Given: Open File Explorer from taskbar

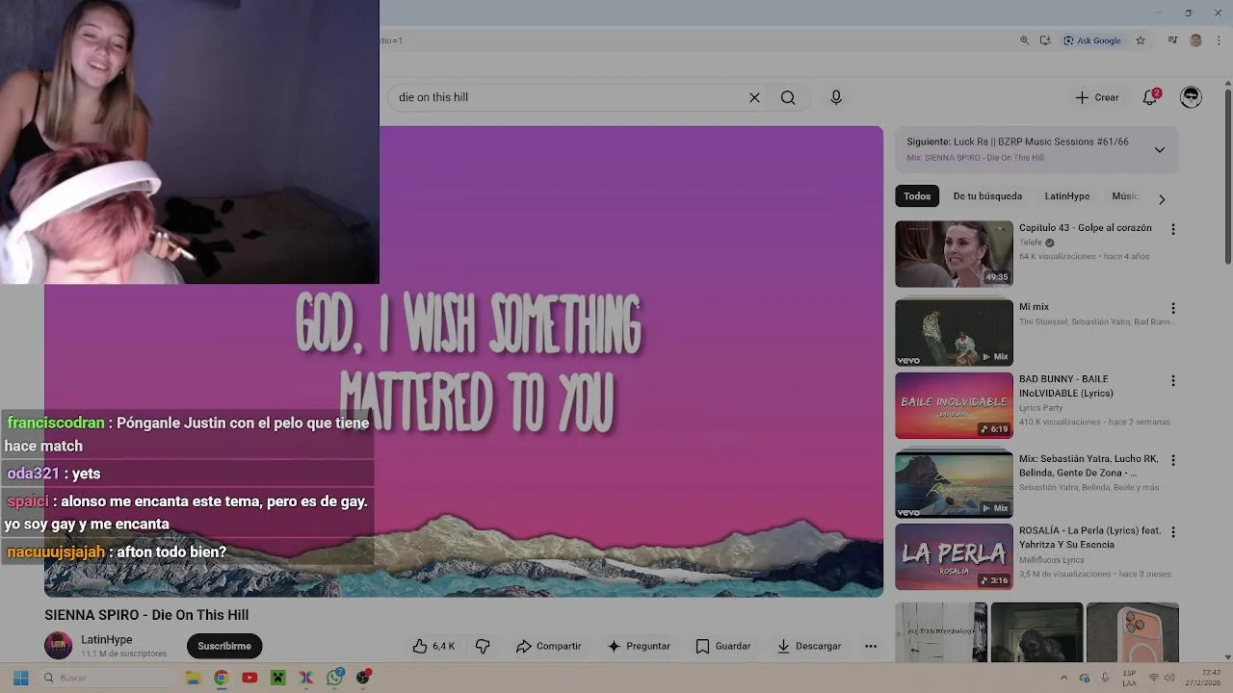Looking at the screenshot, I should (193, 678).
